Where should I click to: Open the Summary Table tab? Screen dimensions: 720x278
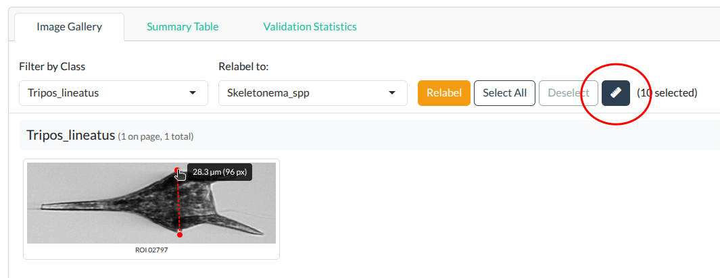pyautogui.click(x=183, y=27)
